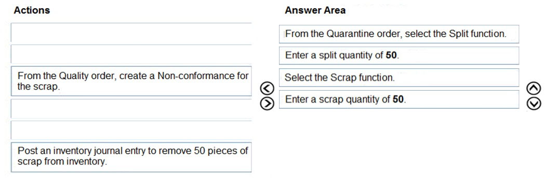Select 'create a Non-conformance for the scrap' action

[131, 81]
